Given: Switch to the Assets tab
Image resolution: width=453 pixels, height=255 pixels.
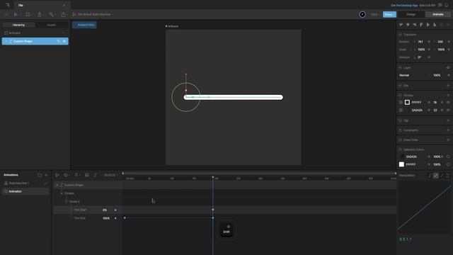Looking at the screenshot, I should click(52, 25).
